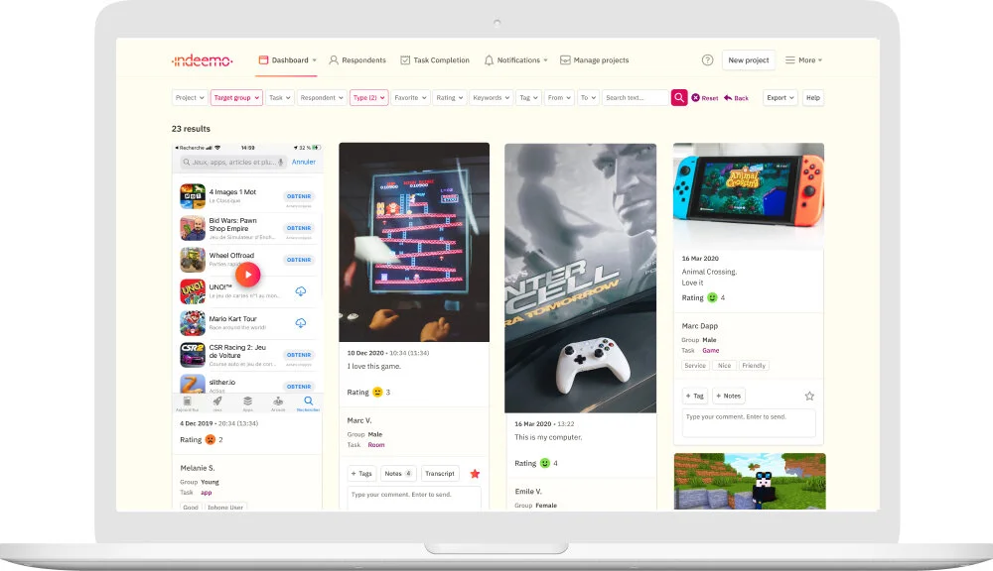Screen dimensions: 993x571
Task: Click the Game task link
Action: pyautogui.click(x=711, y=350)
